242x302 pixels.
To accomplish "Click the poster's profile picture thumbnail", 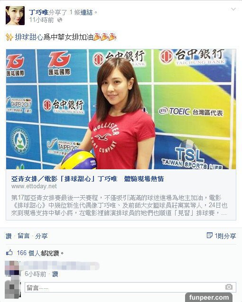I will 15,15.
